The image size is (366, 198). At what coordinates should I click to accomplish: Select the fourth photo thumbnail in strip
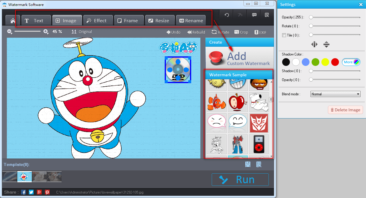point(54,177)
